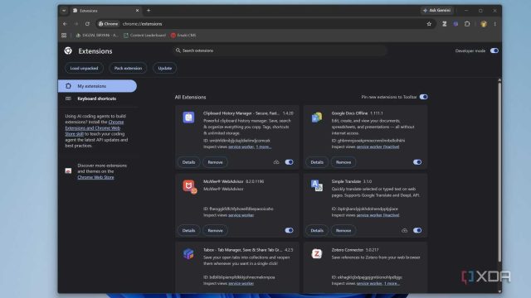531x298 pixels.
Task: Open the Chrome three-dot menu
Action: point(494,24)
